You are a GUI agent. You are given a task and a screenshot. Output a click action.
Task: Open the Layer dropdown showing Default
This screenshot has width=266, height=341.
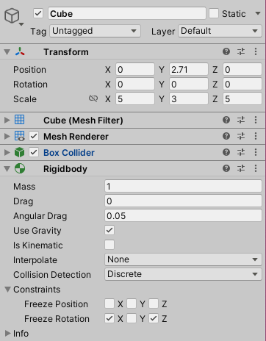(x=220, y=31)
